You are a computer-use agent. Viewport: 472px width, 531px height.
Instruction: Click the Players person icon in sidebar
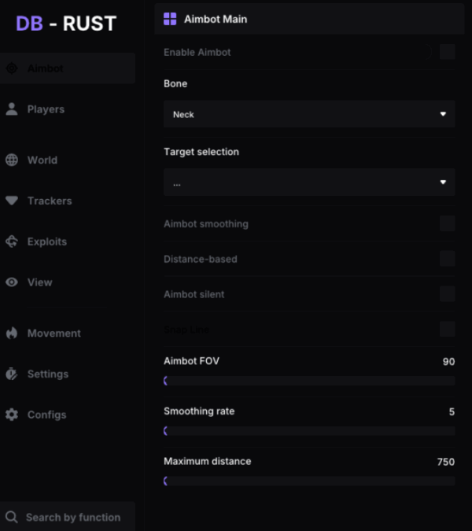tap(12, 109)
